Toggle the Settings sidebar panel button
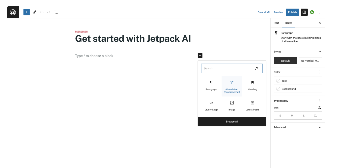The image size is (337, 168). (304, 12)
